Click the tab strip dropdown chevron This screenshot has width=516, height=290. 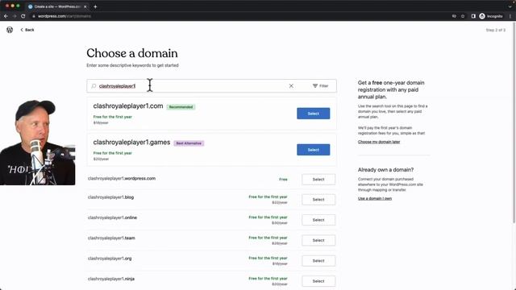click(x=510, y=6)
